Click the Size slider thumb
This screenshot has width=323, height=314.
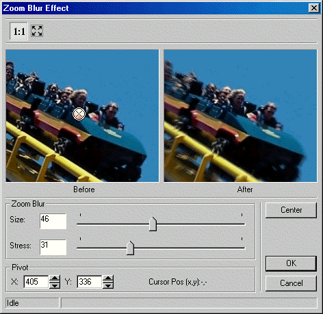(153, 224)
